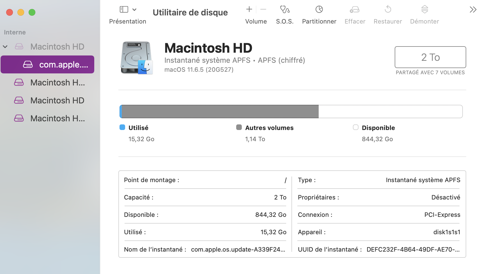Click the Présentation toolbar label

click(128, 22)
